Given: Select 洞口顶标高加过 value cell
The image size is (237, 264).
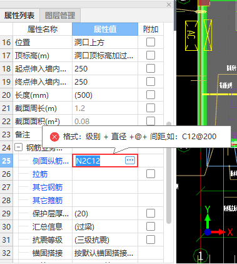Looking at the screenshot, I should click(105, 56).
